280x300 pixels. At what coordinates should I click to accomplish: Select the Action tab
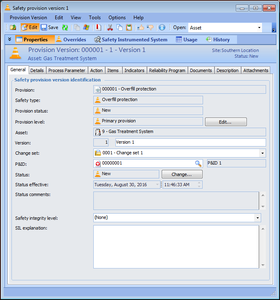97,70
